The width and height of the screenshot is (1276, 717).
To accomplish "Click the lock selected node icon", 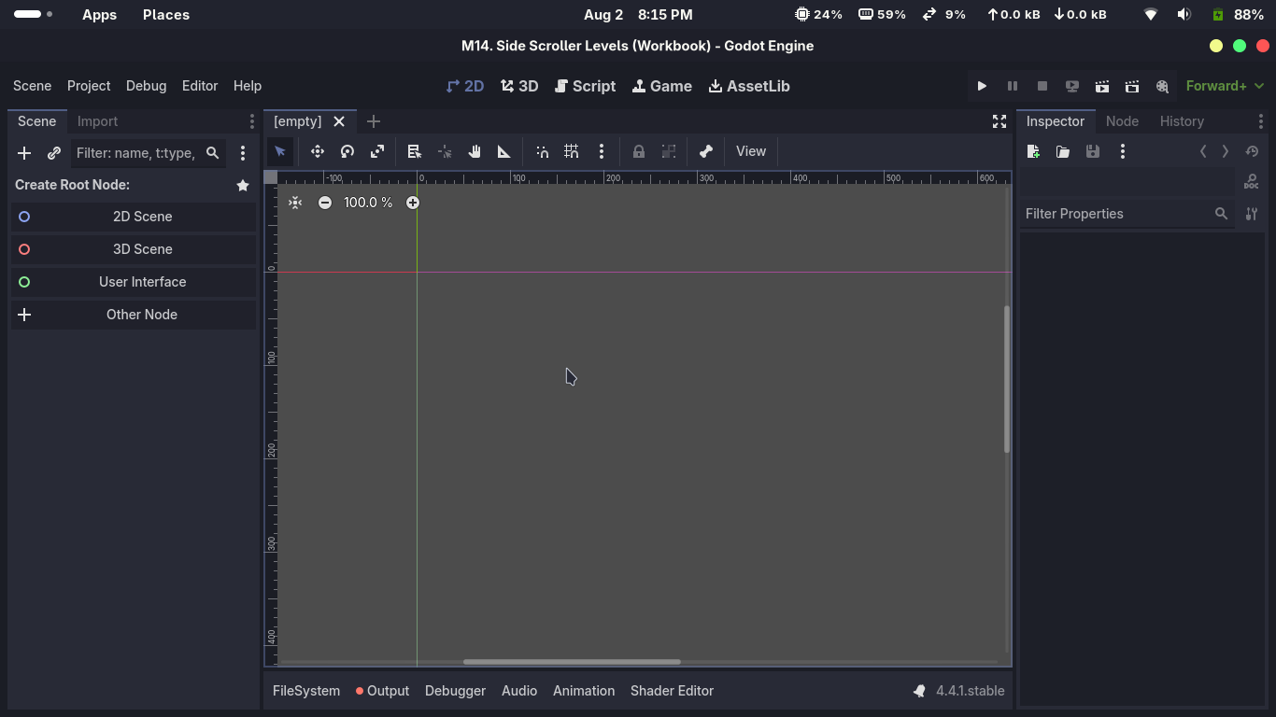I will click(639, 151).
